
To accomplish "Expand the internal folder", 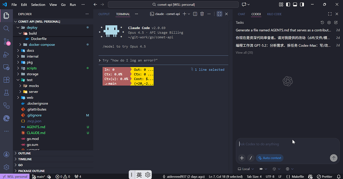I will coord(53,56).
